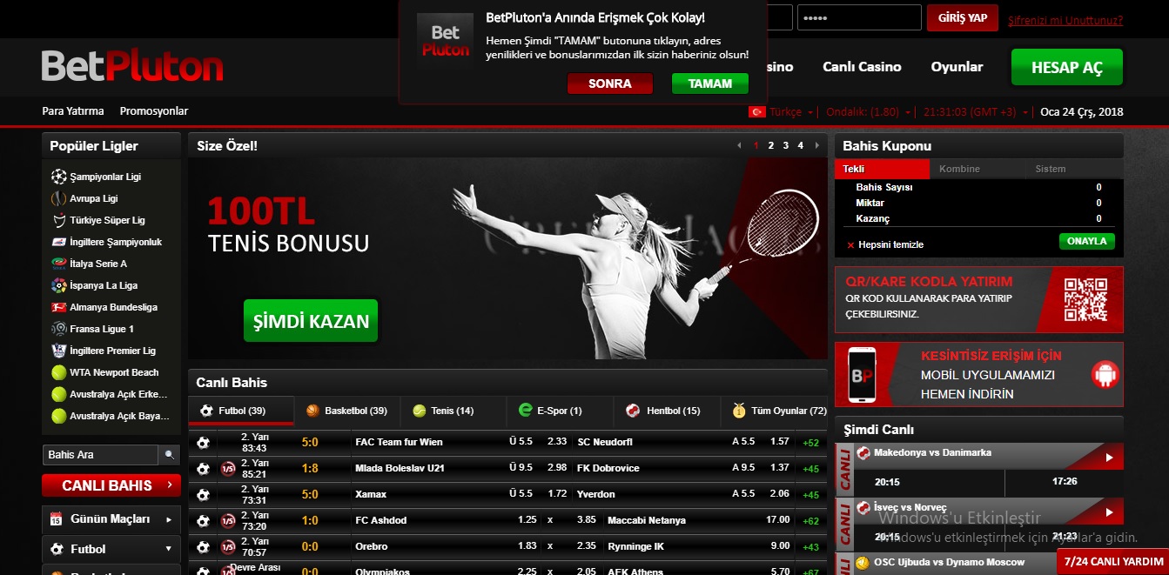Click the Android download icon
1169x575 pixels.
(x=1104, y=375)
